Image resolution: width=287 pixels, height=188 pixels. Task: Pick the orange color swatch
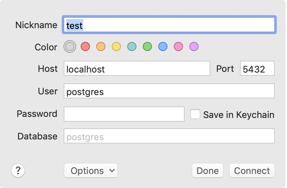pos(101,46)
